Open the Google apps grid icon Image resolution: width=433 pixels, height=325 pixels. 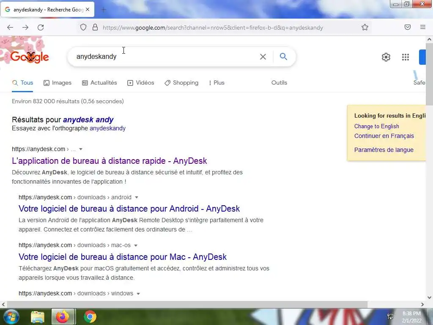coord(406,57)
